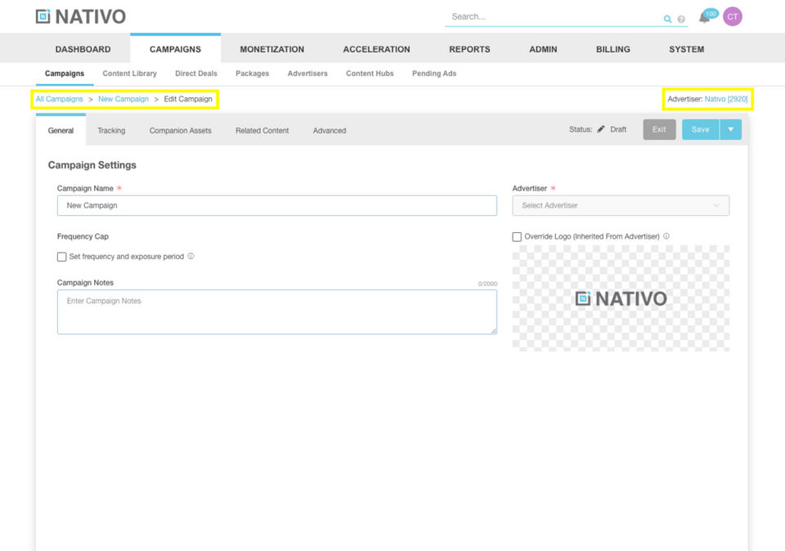The width and height of the screenshot is (785, 551).
Task: Select the Campaigns main menu
Action: 175,49
